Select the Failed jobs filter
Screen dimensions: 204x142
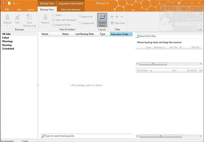tap(5, 38)
